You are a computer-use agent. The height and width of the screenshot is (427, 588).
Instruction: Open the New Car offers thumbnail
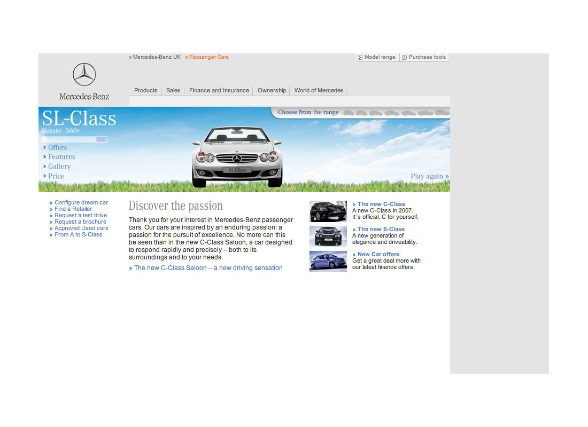coord(328,262)
